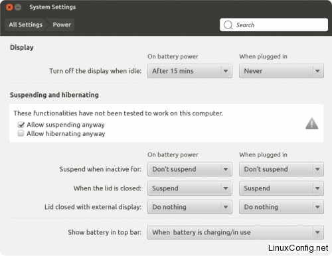Open 'Show battery in top bar' dropdown

pyautogui.click(x=236, y=232)
